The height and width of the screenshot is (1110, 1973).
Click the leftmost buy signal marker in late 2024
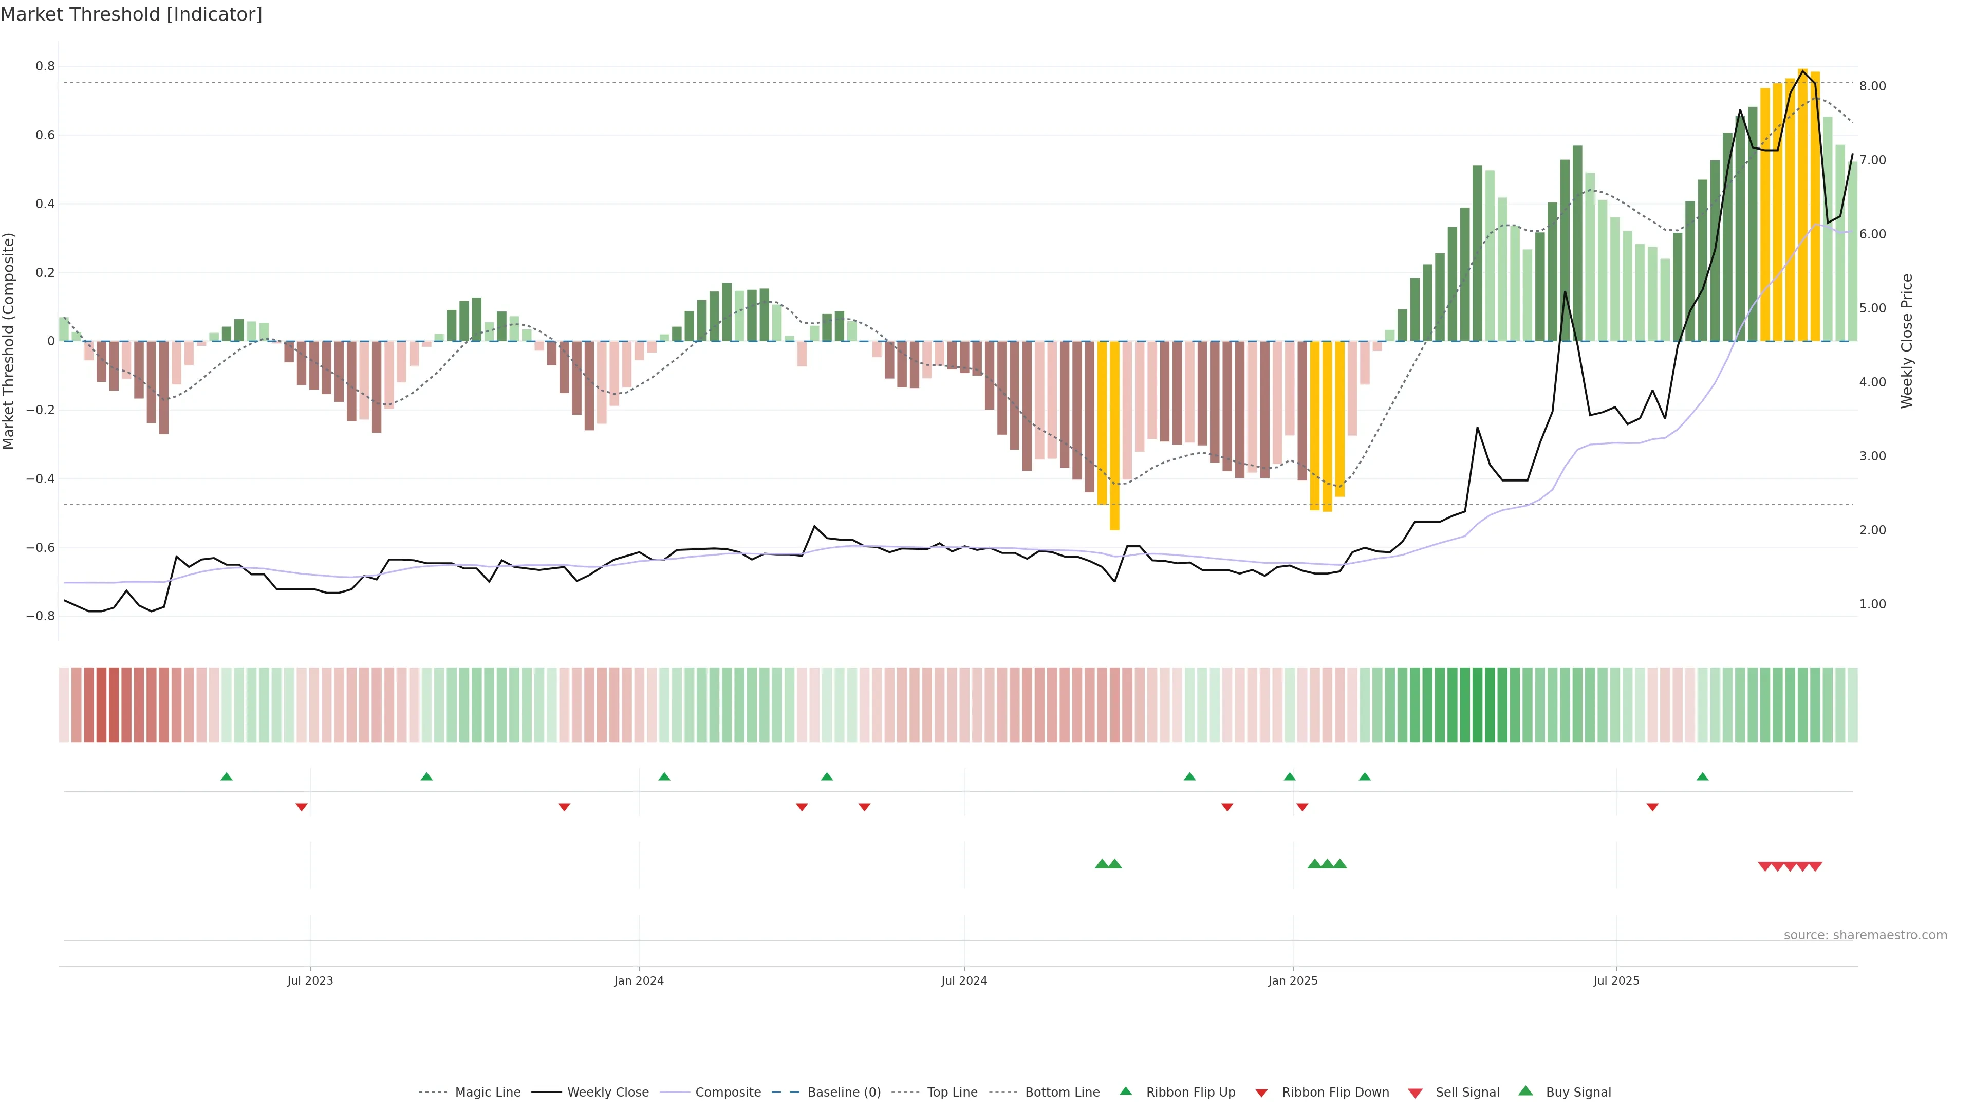[1102, 864]
